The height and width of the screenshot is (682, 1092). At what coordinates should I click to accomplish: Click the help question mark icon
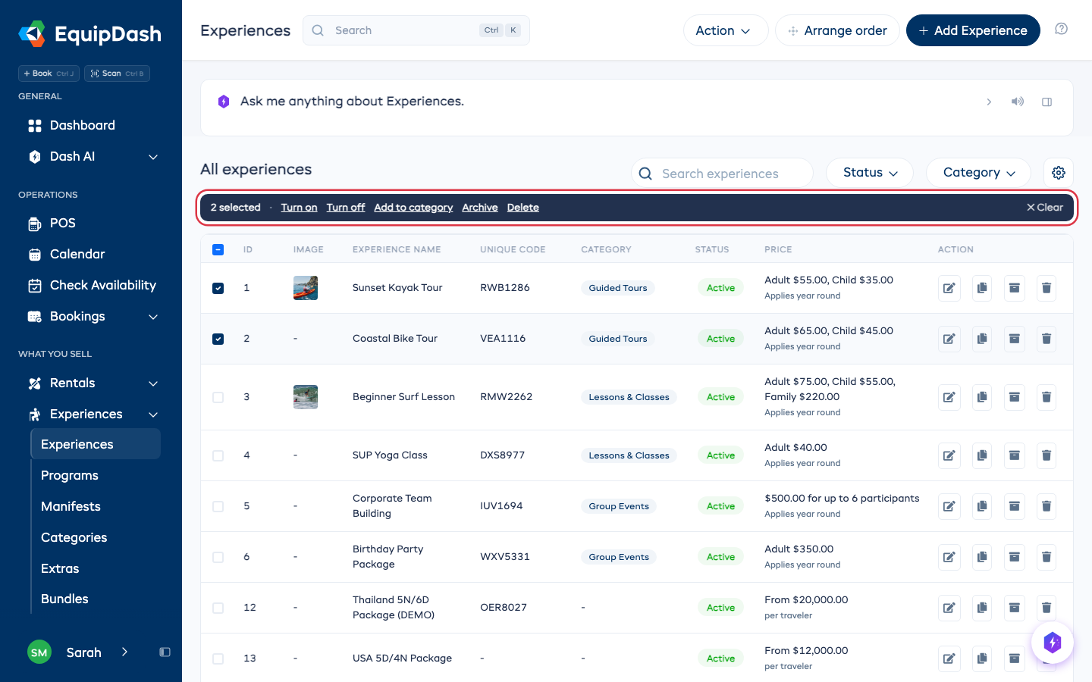tap(1062, 30)
